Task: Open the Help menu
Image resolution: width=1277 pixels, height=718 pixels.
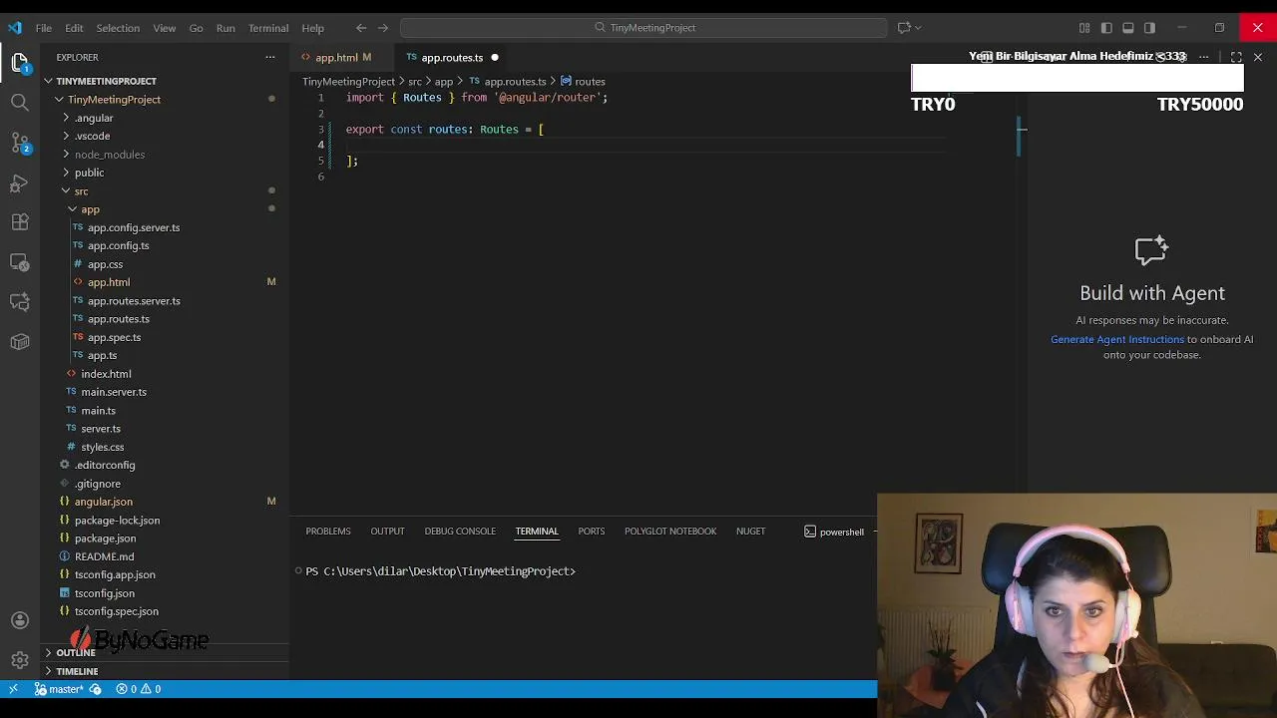Action: pyautogui.click(x=312, y=28)
